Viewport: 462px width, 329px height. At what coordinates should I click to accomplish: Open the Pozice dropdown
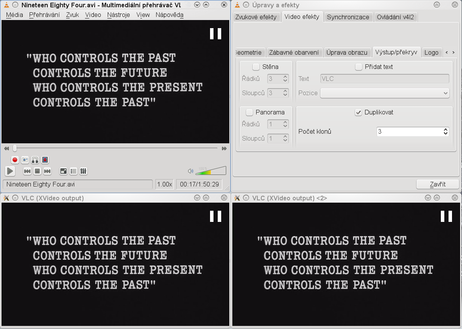385,93
